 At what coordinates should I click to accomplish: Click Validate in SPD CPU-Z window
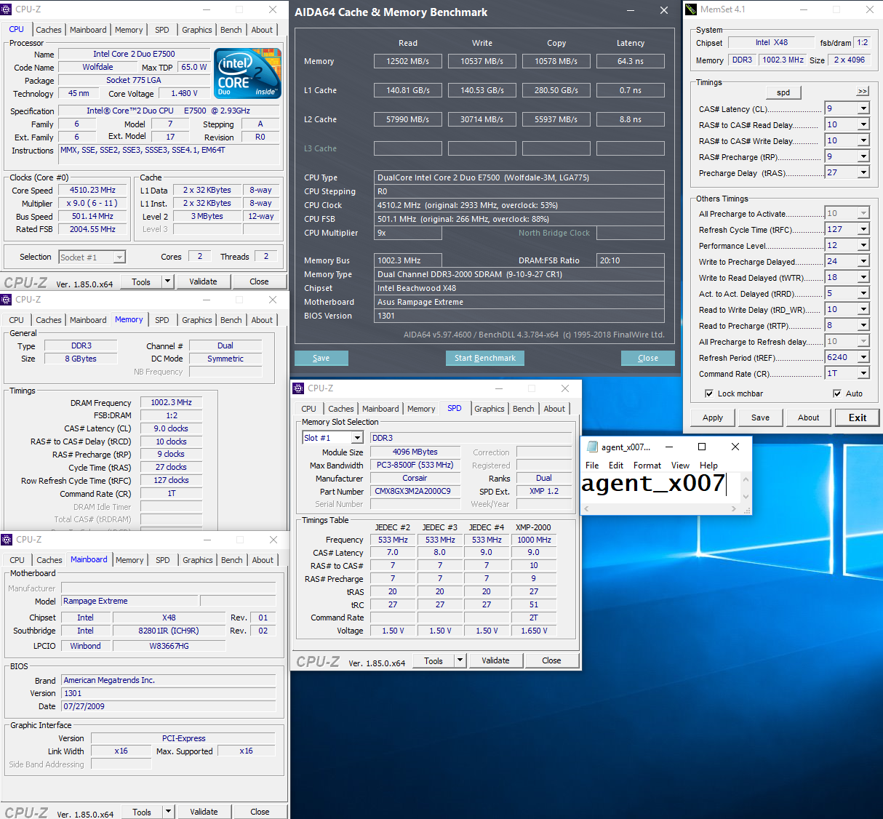point(495,660)
